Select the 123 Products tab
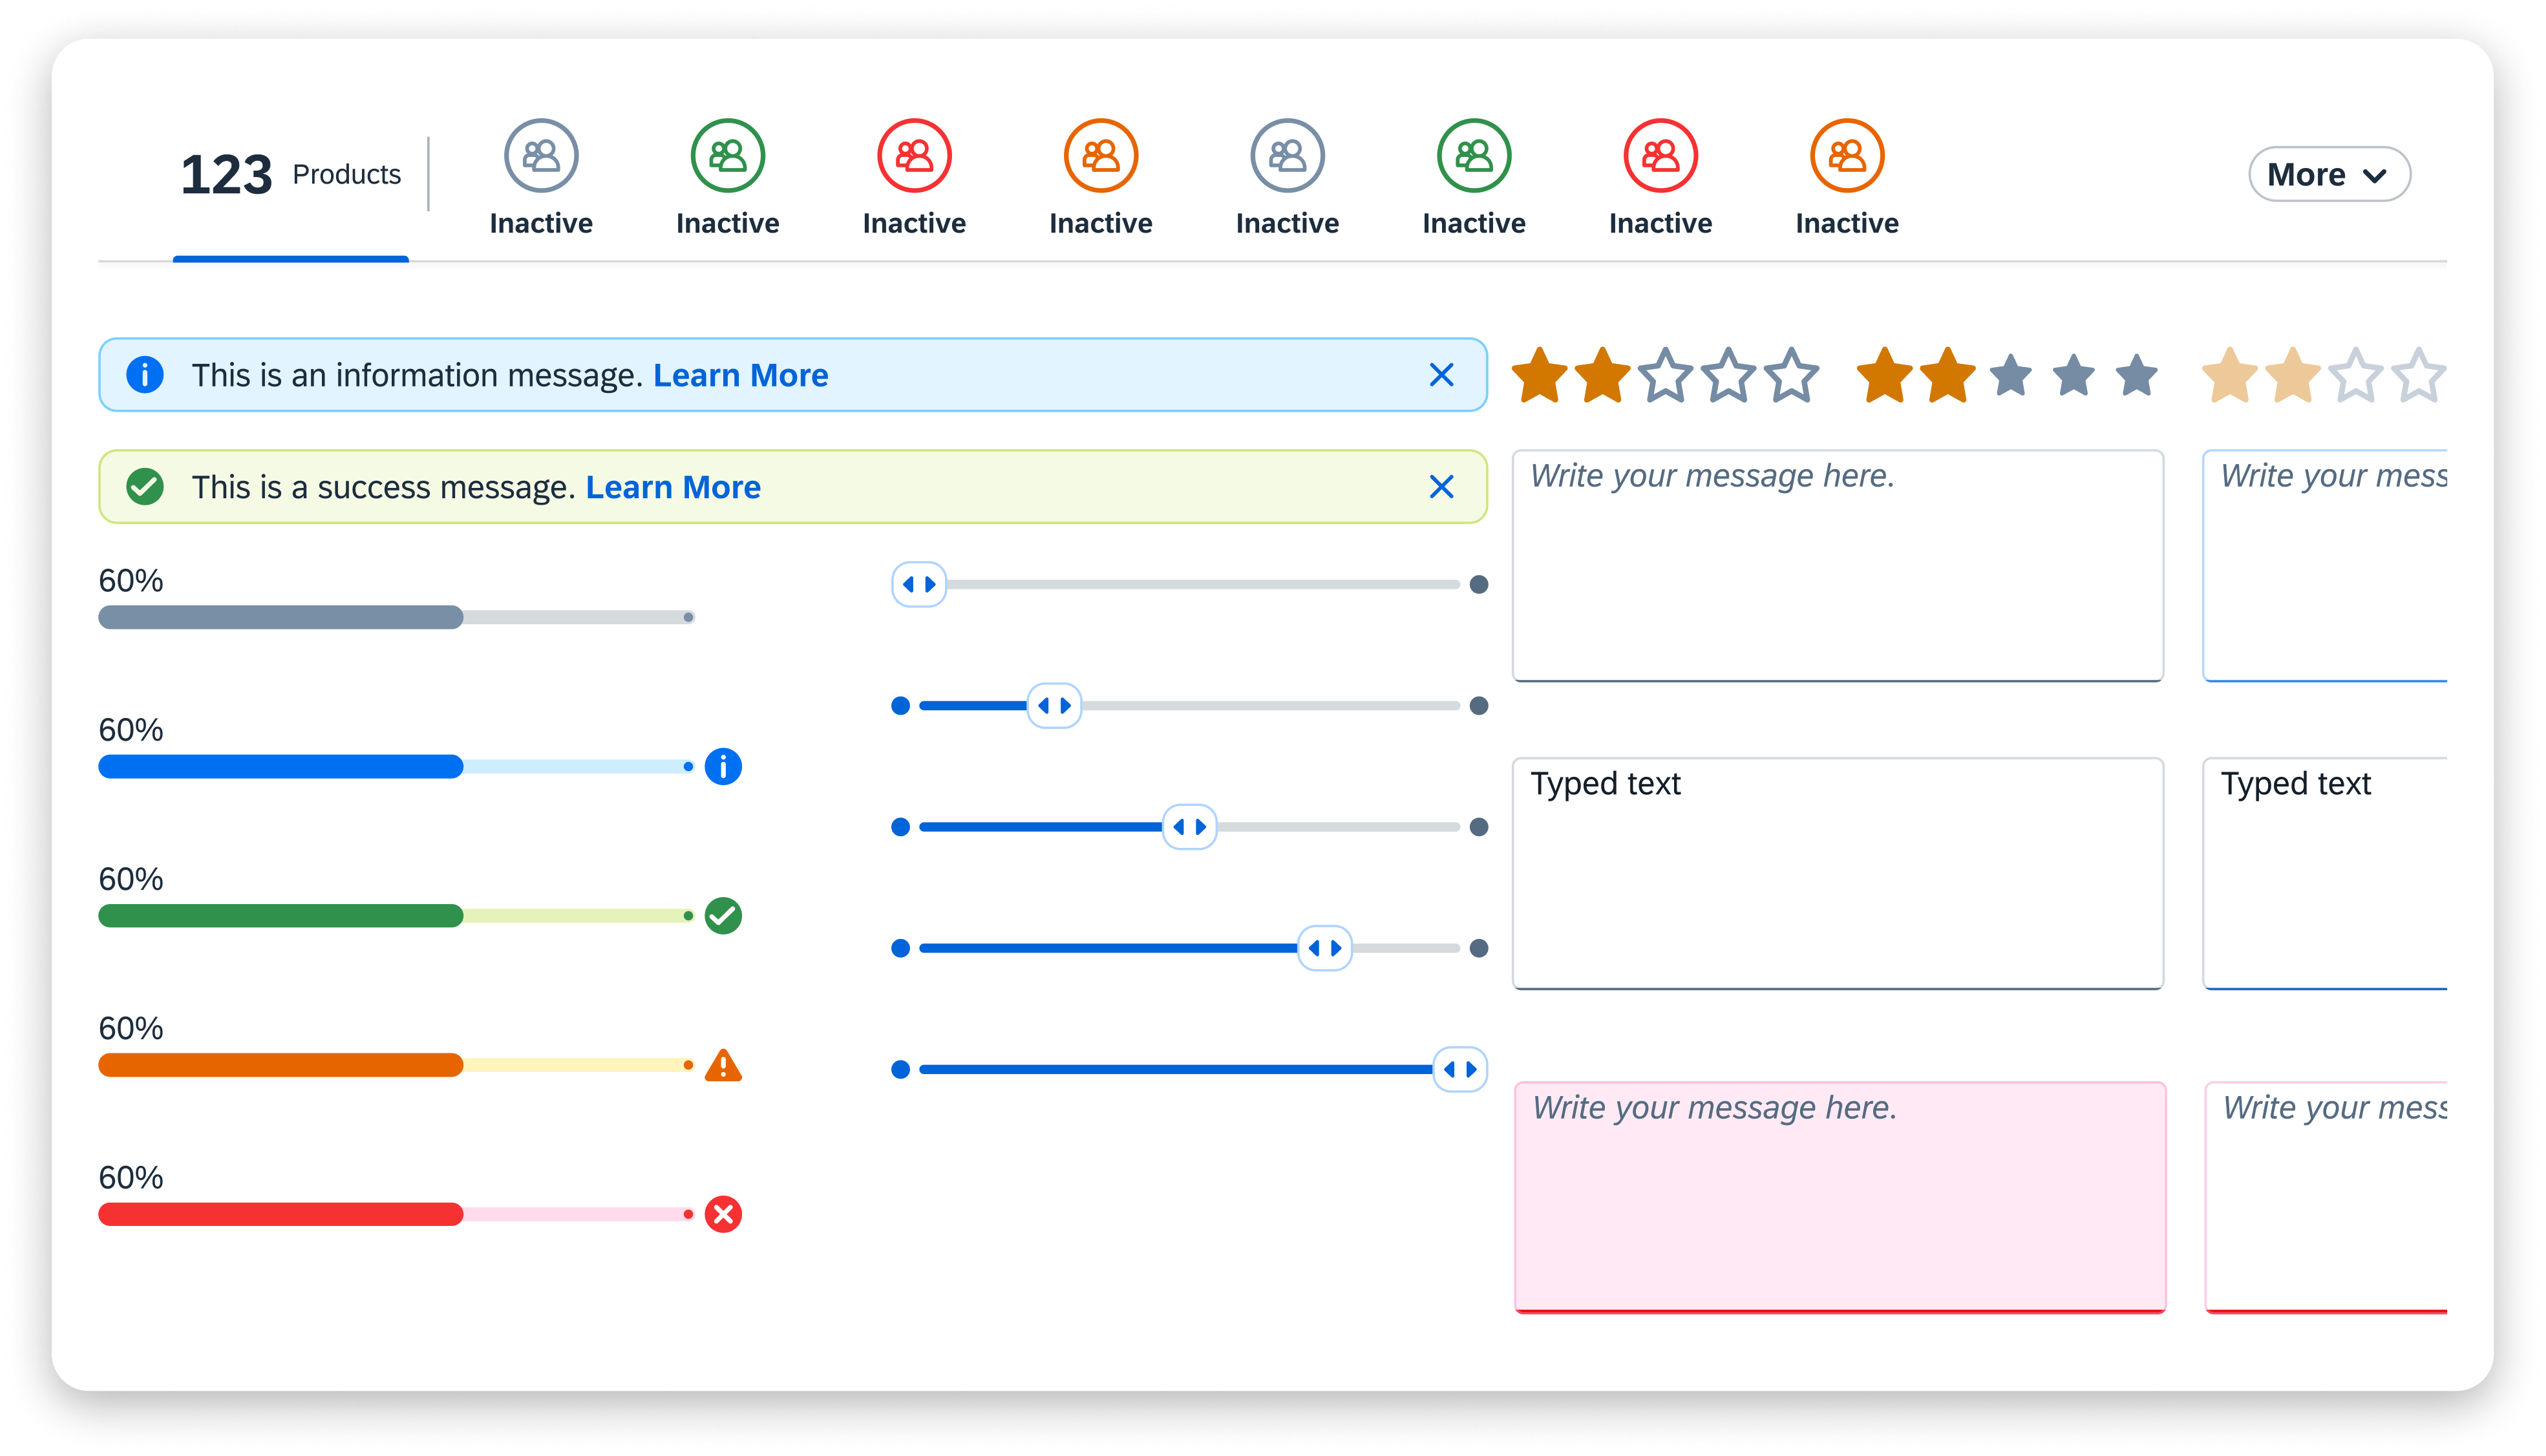This screenshot has width=2546, height=1456. coord(290,175)
